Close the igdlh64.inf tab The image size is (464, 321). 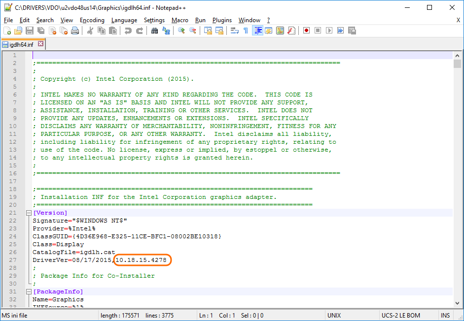(x=40, y=44)
